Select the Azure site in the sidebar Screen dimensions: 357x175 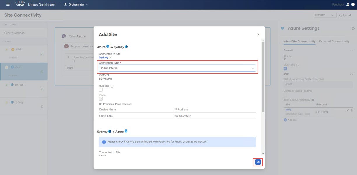coord(24,71)
